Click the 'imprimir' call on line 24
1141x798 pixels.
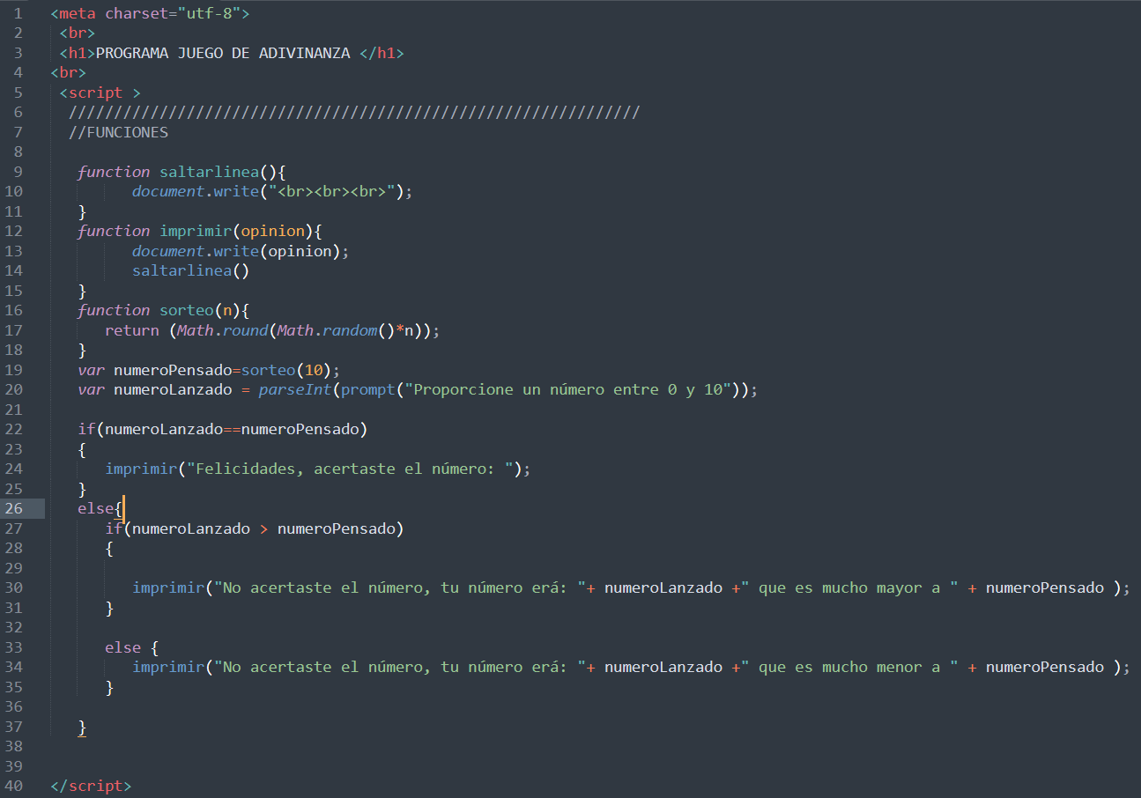[x=141, y=469]
